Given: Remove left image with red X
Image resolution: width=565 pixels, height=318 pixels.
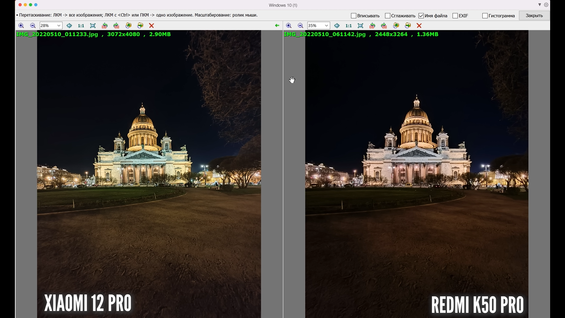Looking at the screenshot, I should (x=151, y=25).
